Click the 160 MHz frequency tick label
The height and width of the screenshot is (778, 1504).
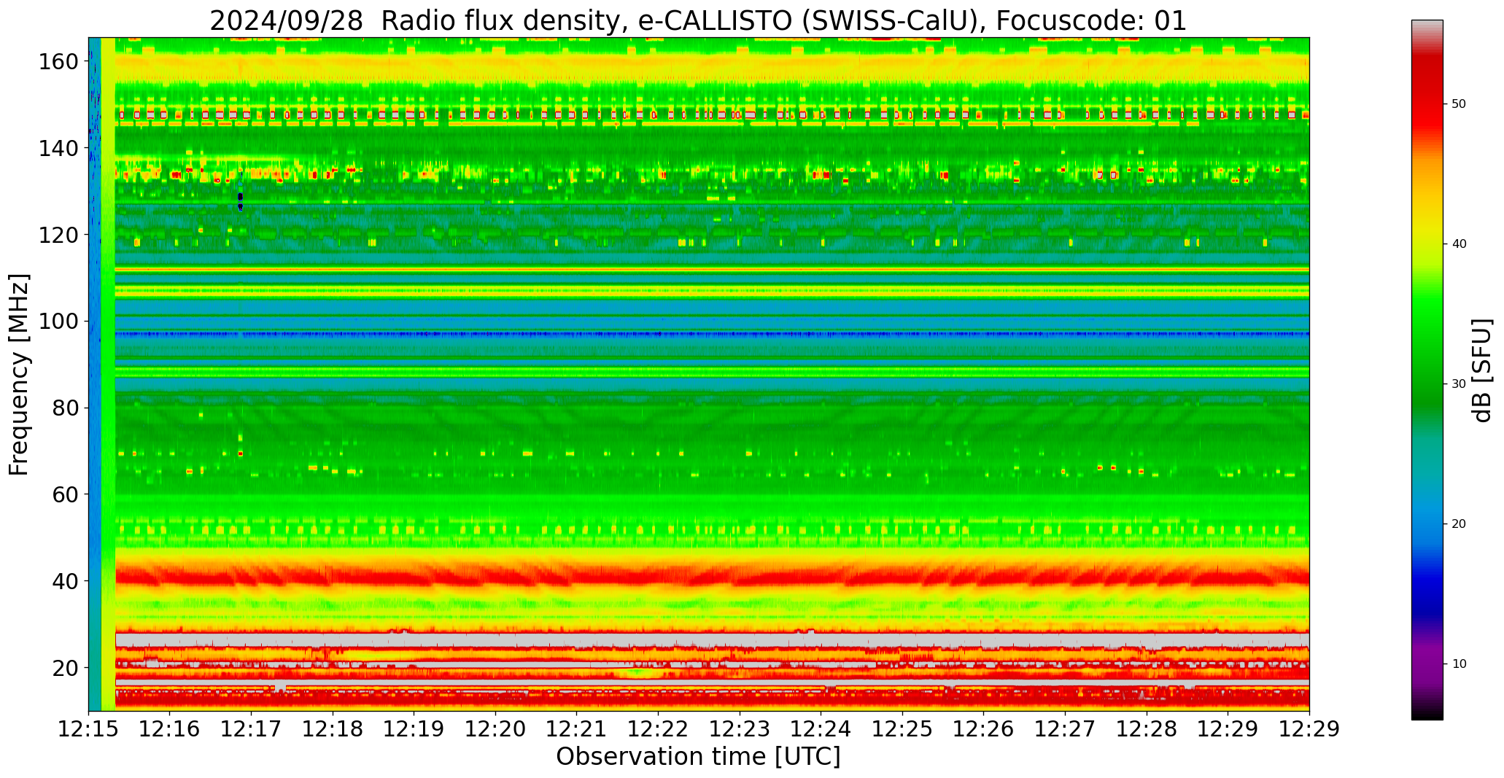click(x=59, y=62)
